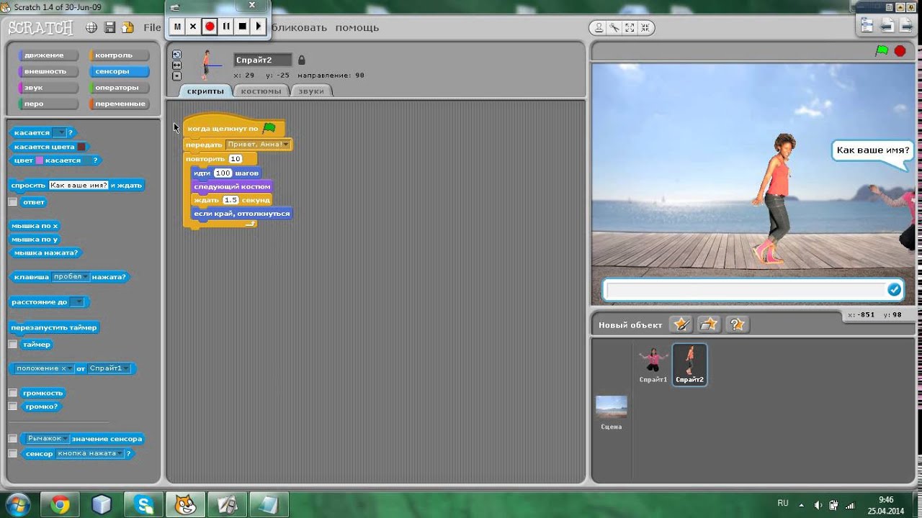Screen dimensions: 922x518
Task: Select the grow sprite tool
Action: click(630, 27)
